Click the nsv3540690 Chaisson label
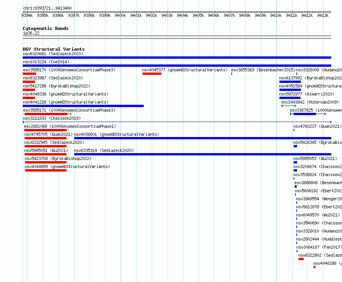The height and width of the screenshot is (282, 342). click(319, 223)
